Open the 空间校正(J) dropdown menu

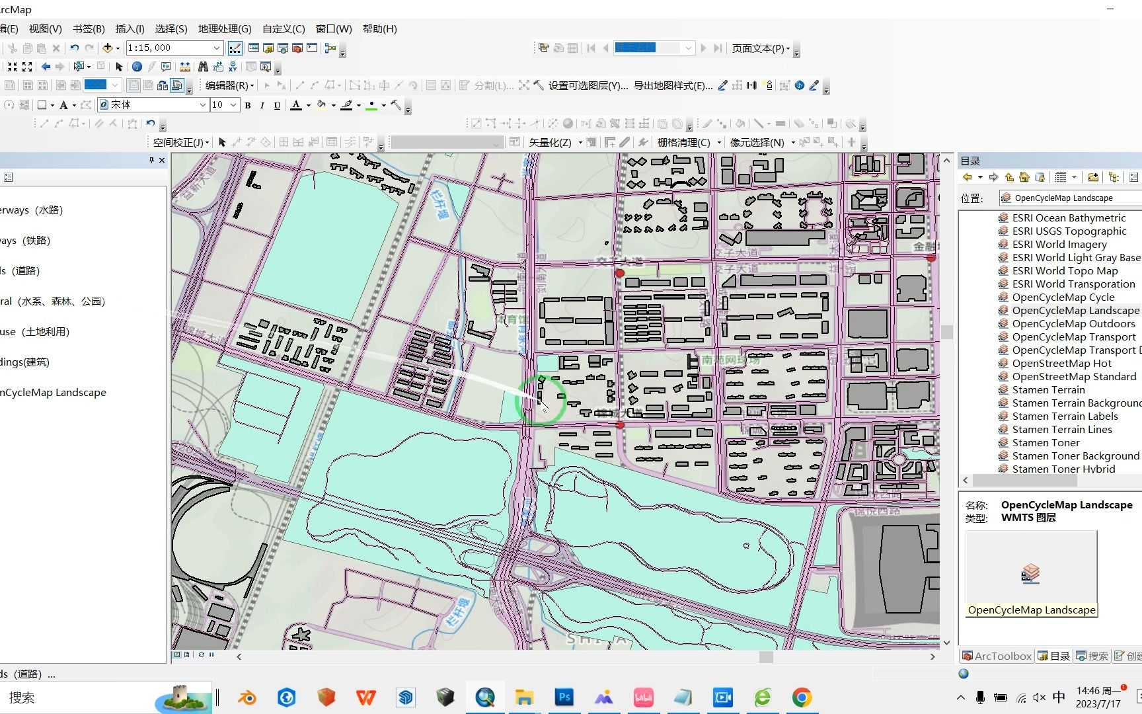(x=181, y=142)
